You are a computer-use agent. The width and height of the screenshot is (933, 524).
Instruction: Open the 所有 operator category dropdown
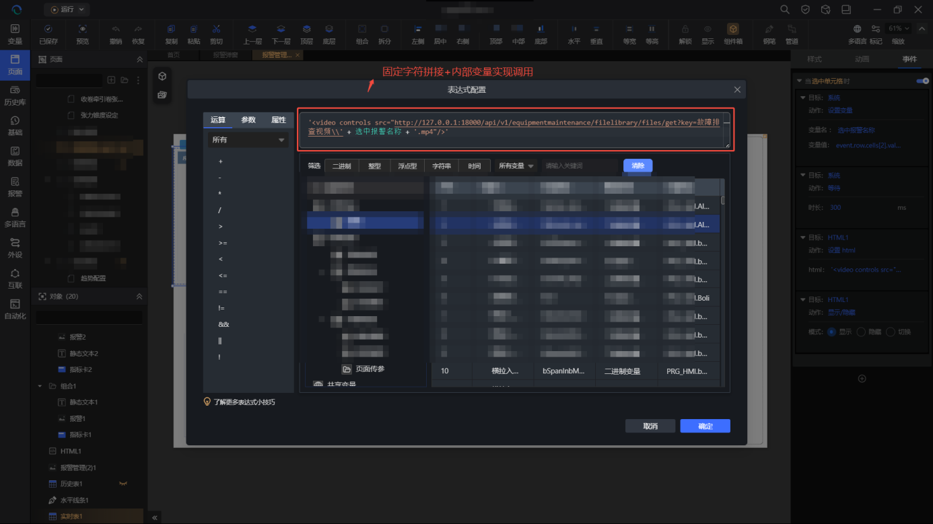pyautogui.click(x=248, y=140)
